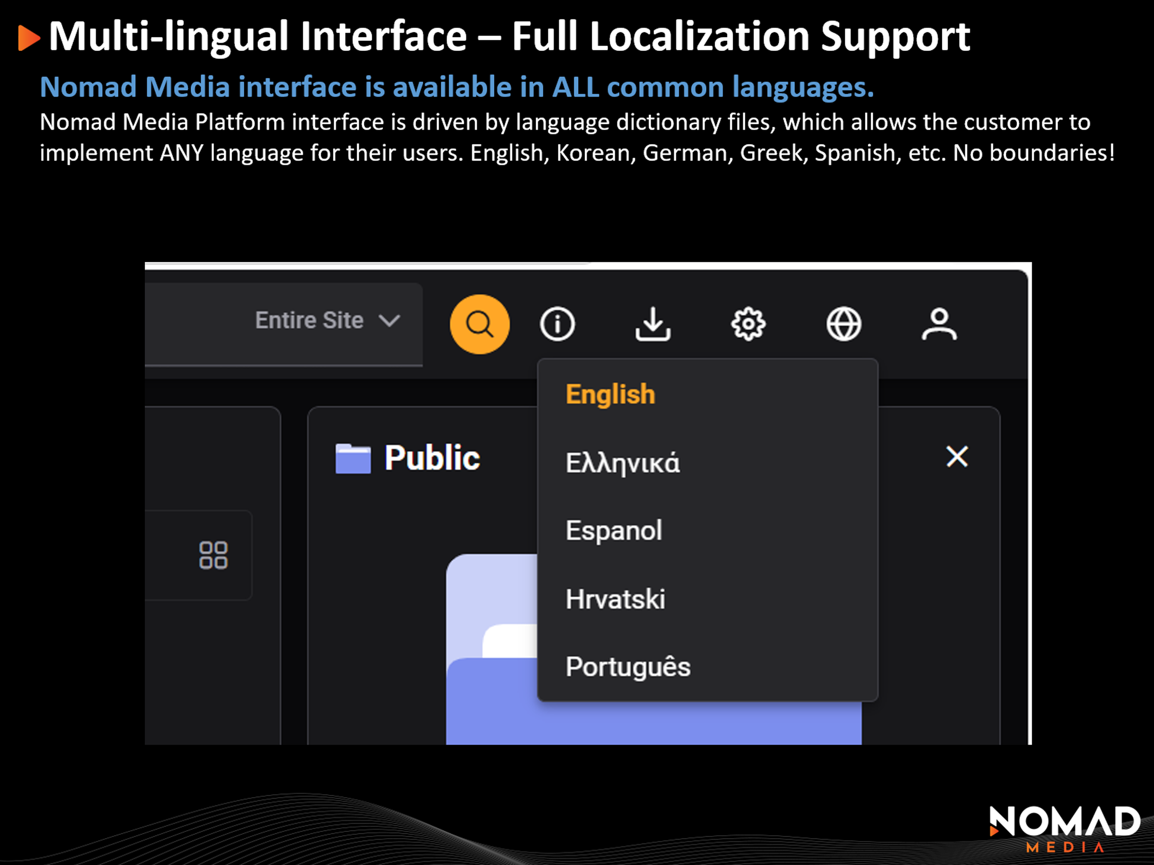1154x865 pixels.
Task: Click the orange search button
Action: pyautogui.click(x=479, y=324)
